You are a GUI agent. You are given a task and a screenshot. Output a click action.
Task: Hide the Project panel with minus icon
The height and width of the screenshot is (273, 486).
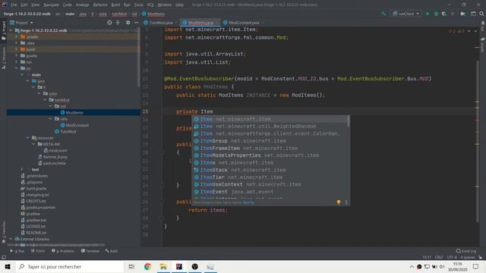137,23
